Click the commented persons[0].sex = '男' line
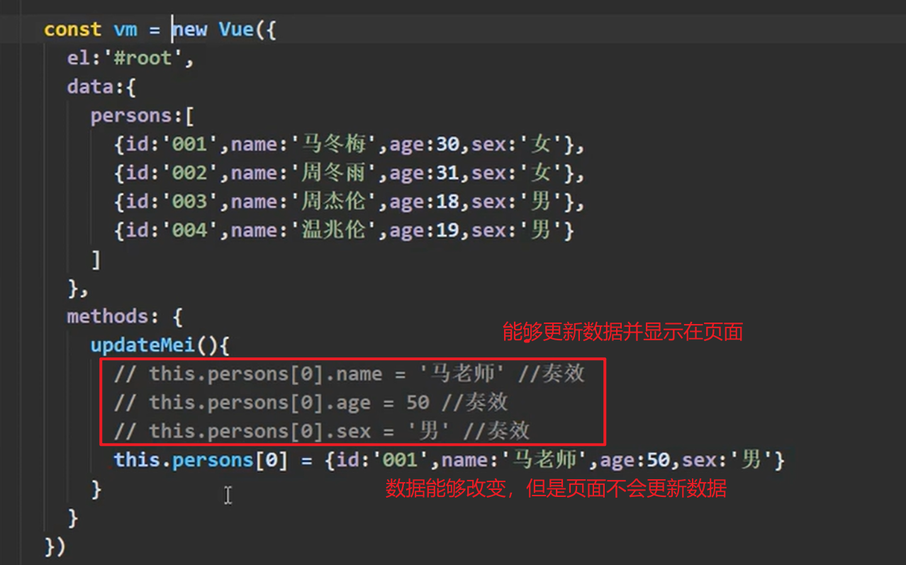The image size is (906, 565). pos(322,430)
